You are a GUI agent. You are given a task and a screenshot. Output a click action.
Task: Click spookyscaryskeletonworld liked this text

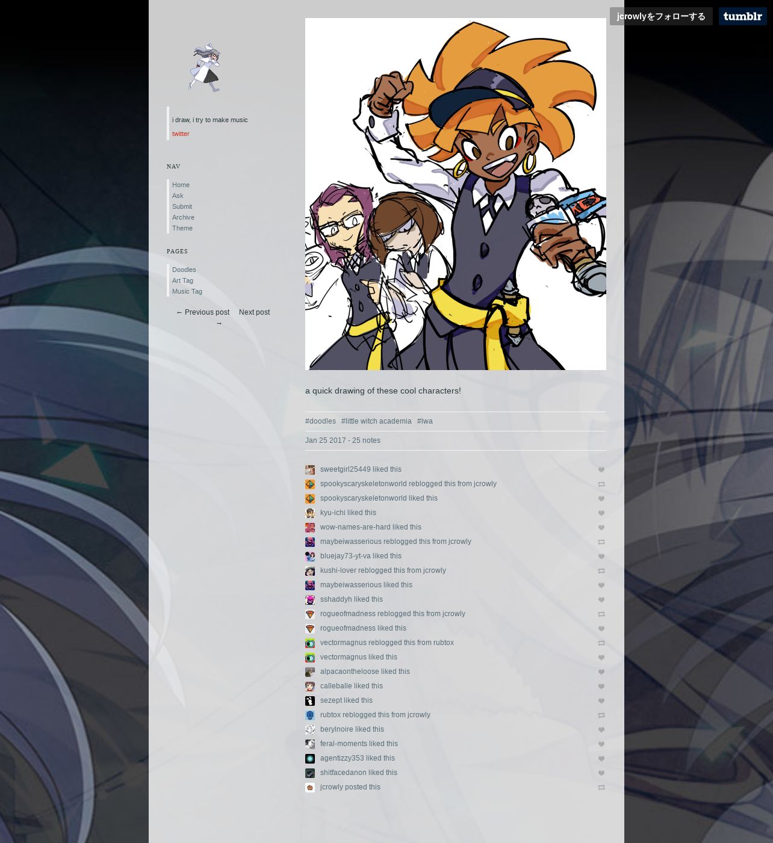pyautogui.click(x=379, y=498)
